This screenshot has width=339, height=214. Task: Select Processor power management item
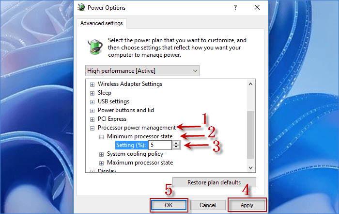pos(137,128)
